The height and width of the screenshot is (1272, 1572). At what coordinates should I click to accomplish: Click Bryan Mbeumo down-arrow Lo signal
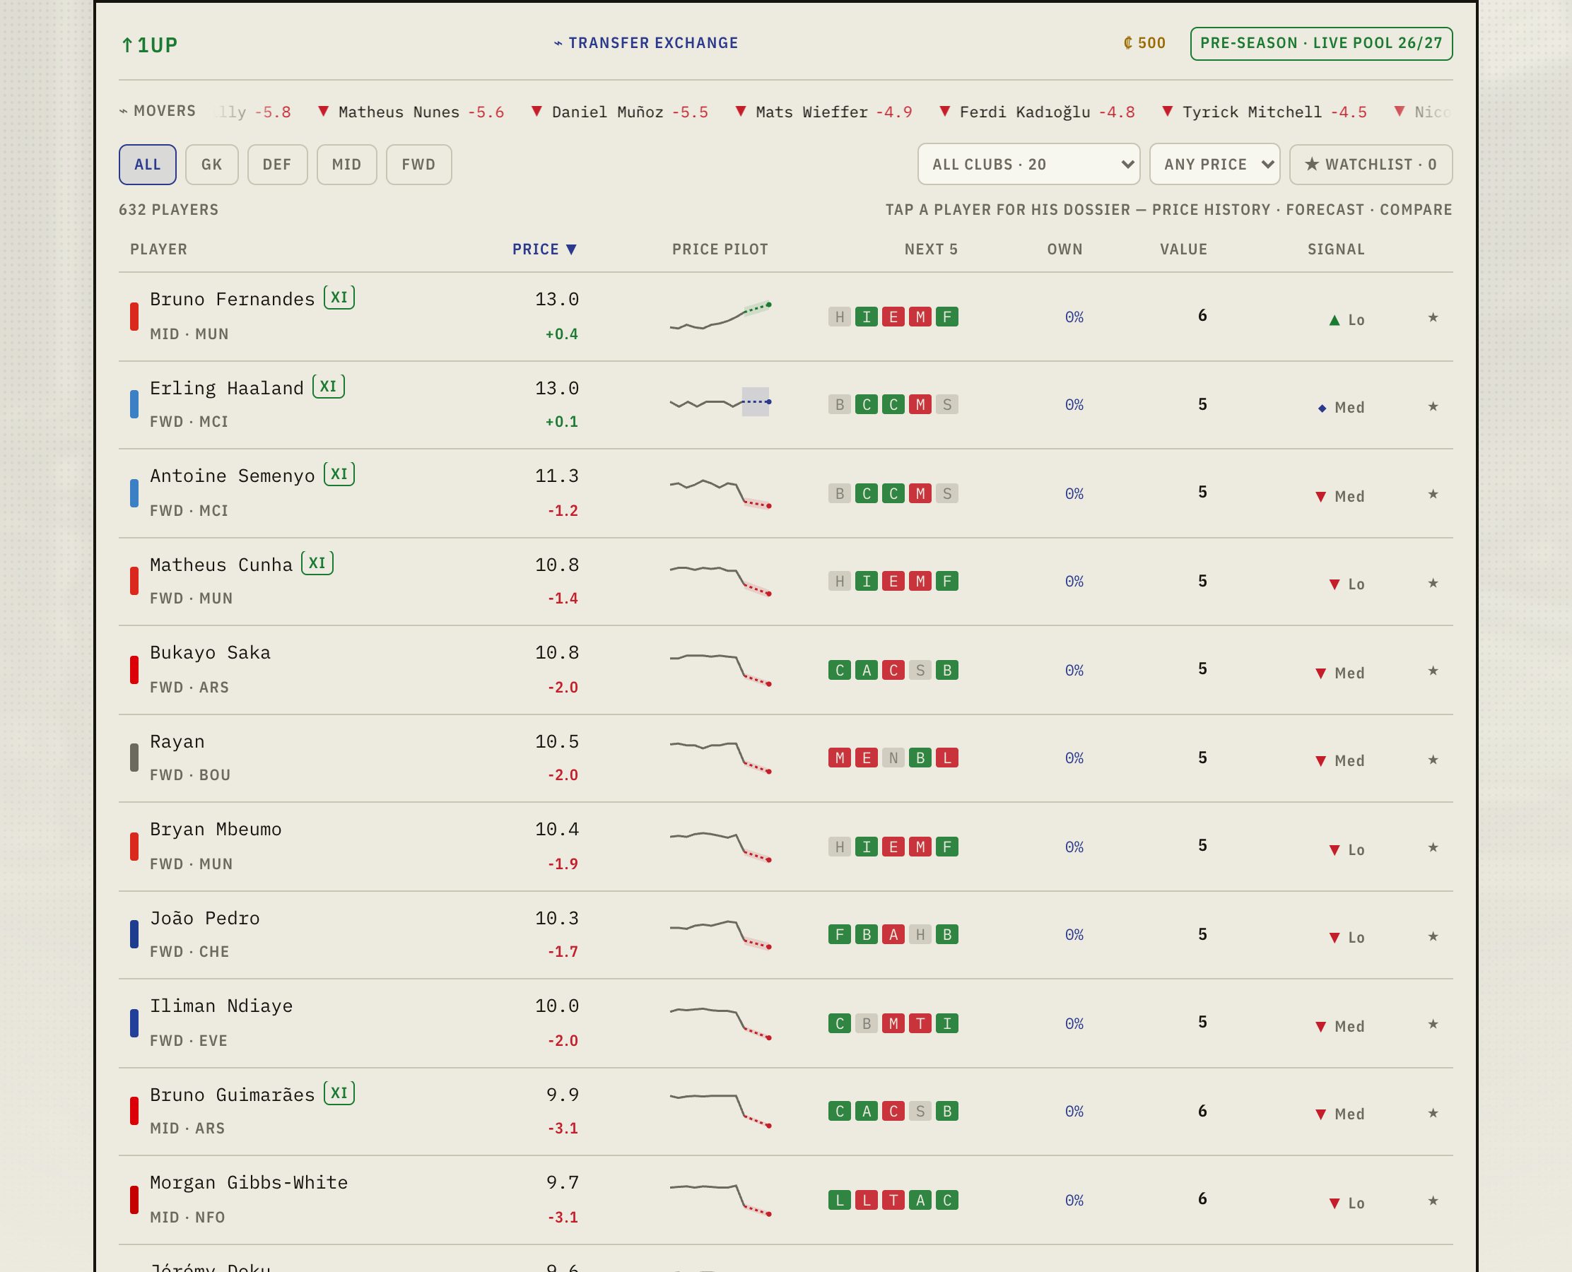click(x=1347, y=849)
